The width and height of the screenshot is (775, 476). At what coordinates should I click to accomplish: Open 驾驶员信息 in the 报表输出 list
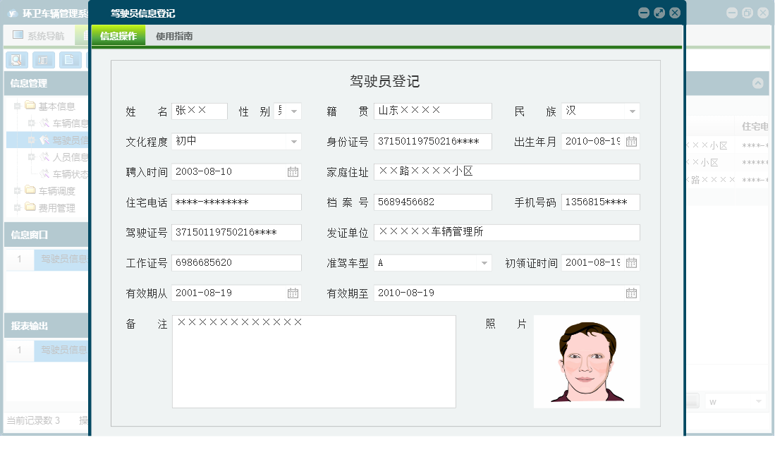[63, 350]
